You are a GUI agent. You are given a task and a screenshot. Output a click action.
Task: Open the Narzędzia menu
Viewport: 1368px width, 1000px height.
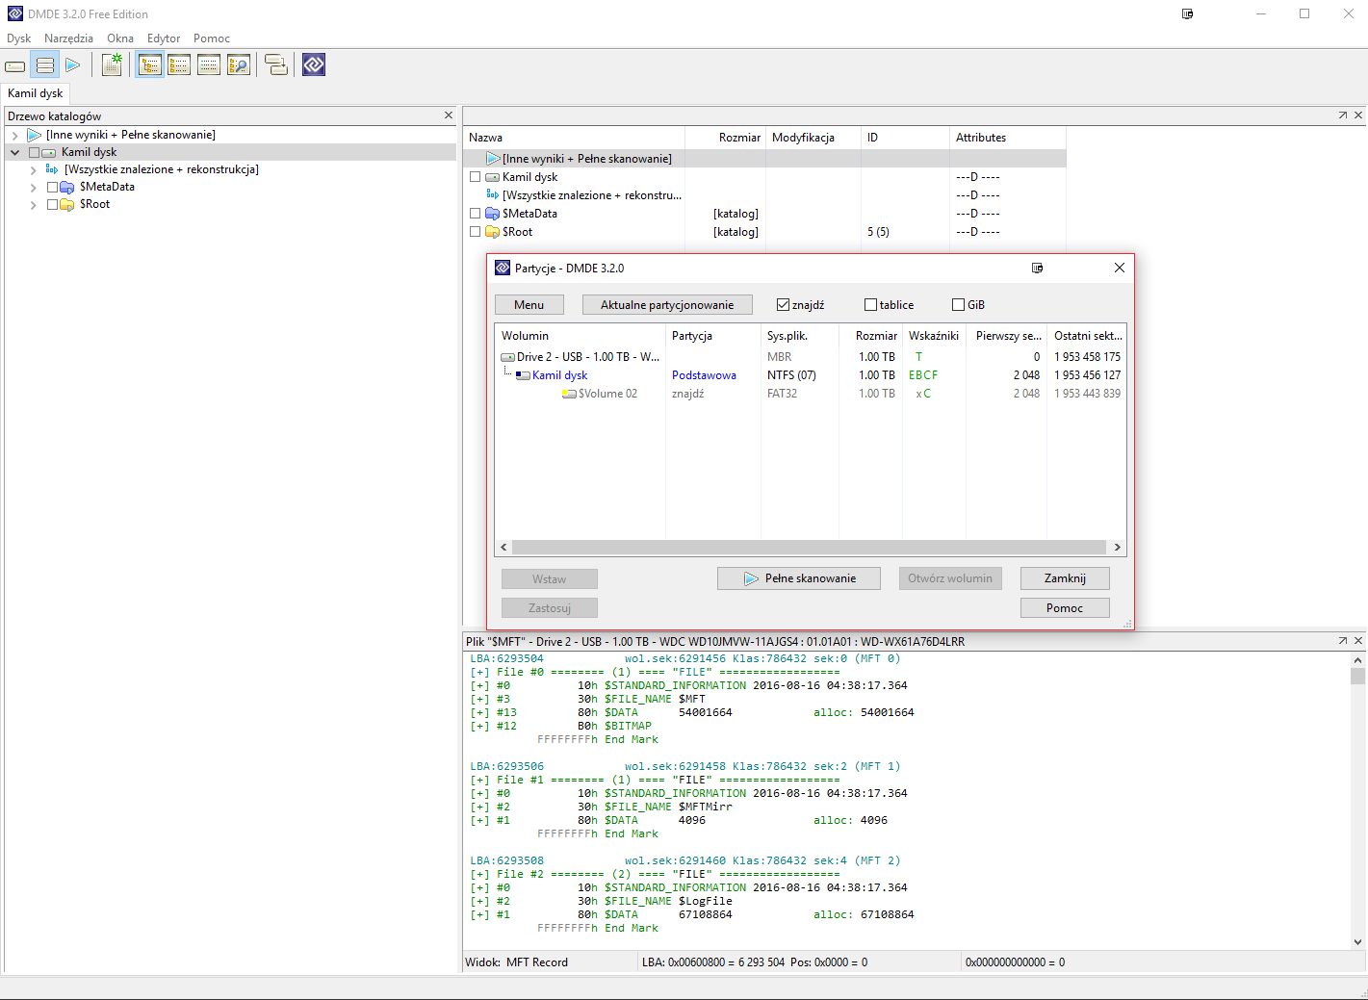click(68, 38)
